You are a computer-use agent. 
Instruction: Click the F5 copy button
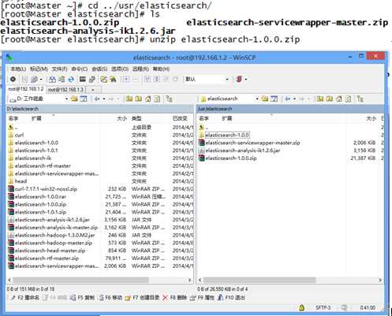click(x=82, y=298)
